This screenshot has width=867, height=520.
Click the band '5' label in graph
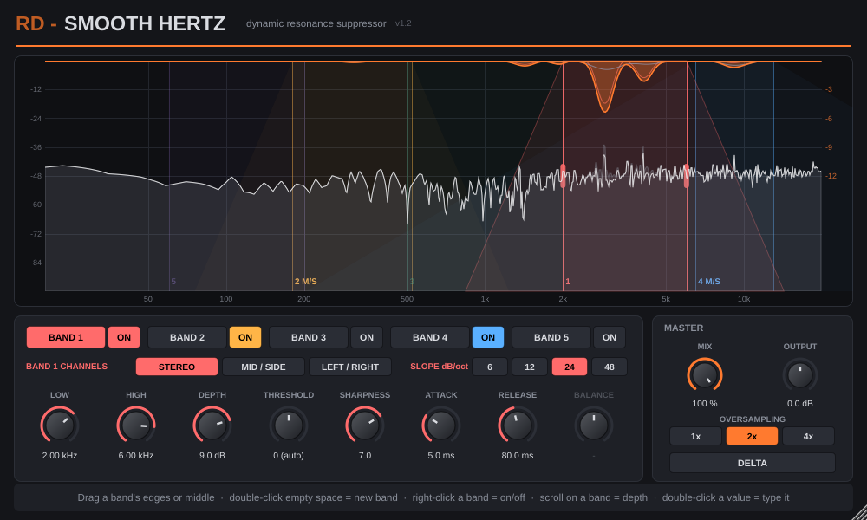point(173,282)
